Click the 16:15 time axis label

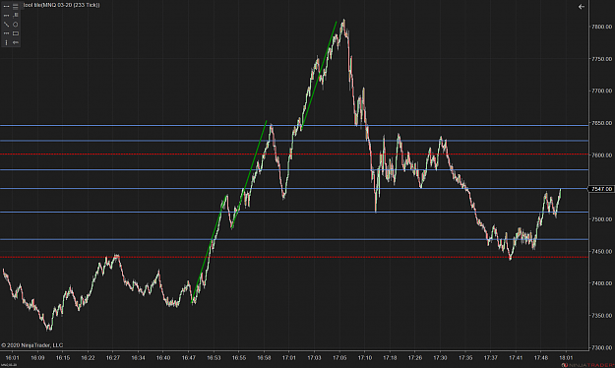tap(63, 358)
